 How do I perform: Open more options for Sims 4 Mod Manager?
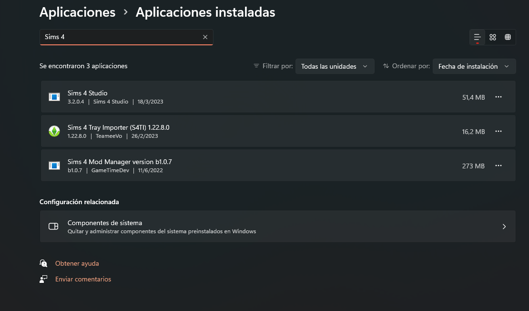pos(498,166)
